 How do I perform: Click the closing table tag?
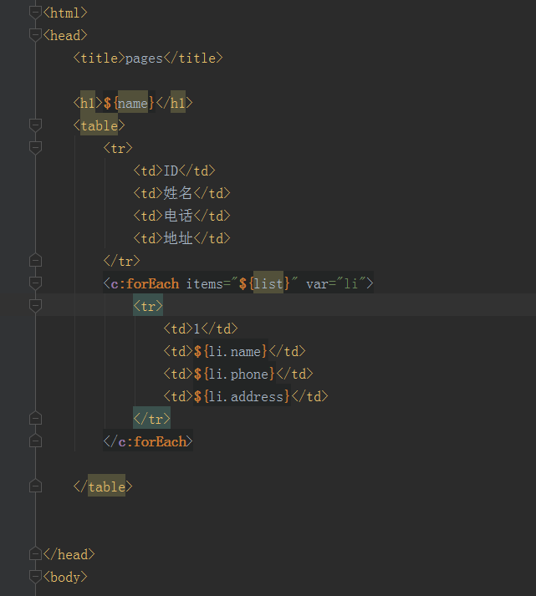click(x=103, y=486)
